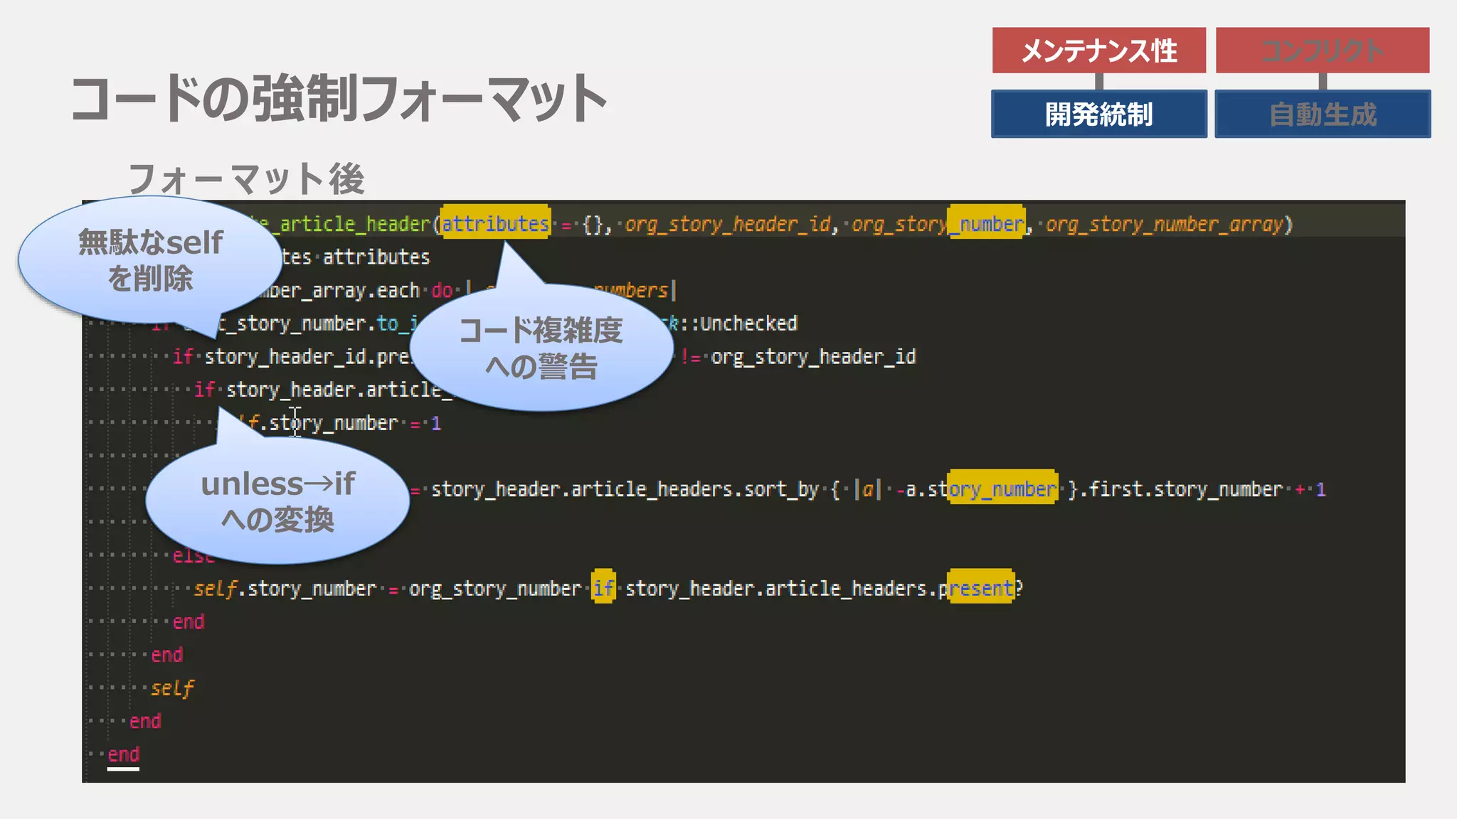
Task: Click the highlighted present? method call
Action: tap(982, 587)
